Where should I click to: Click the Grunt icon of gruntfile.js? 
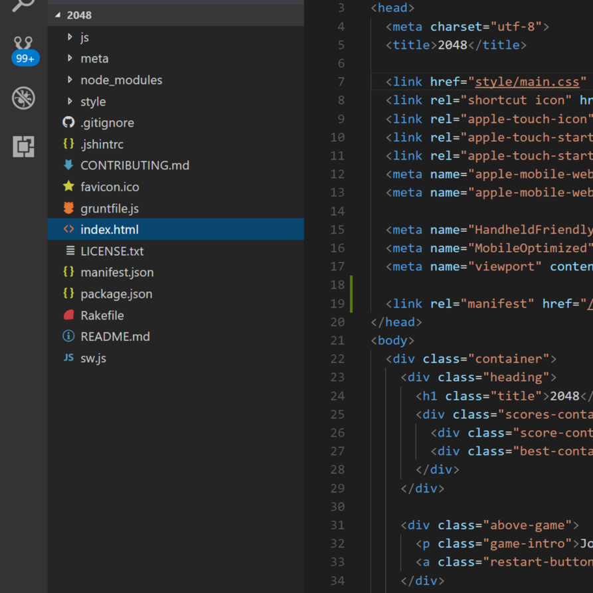(x=68, y=209)
